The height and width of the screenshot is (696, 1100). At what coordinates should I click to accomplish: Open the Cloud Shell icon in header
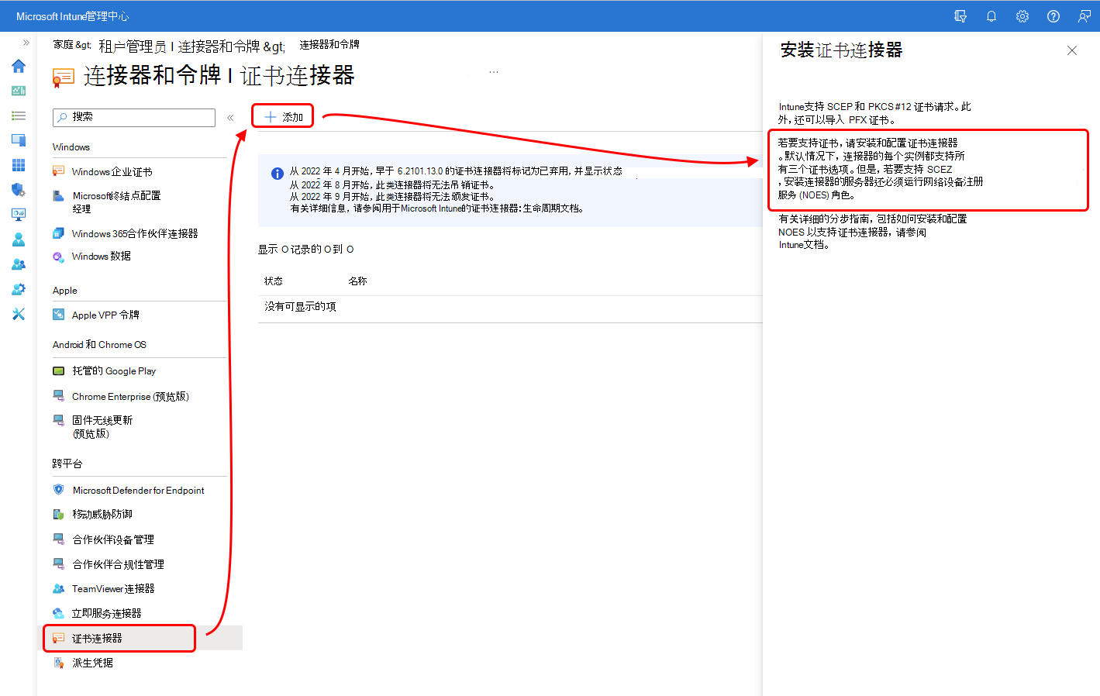960,16
